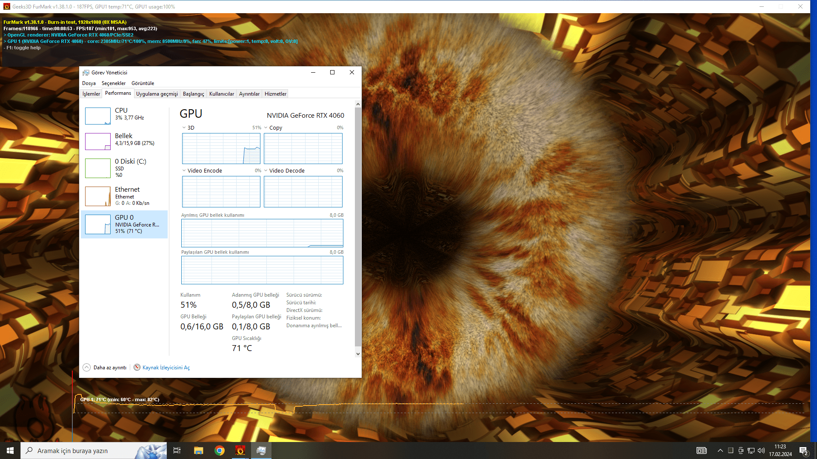817x459 pixels.
Task: Click the 3D engine usage graph
Action: click(221, 148)
